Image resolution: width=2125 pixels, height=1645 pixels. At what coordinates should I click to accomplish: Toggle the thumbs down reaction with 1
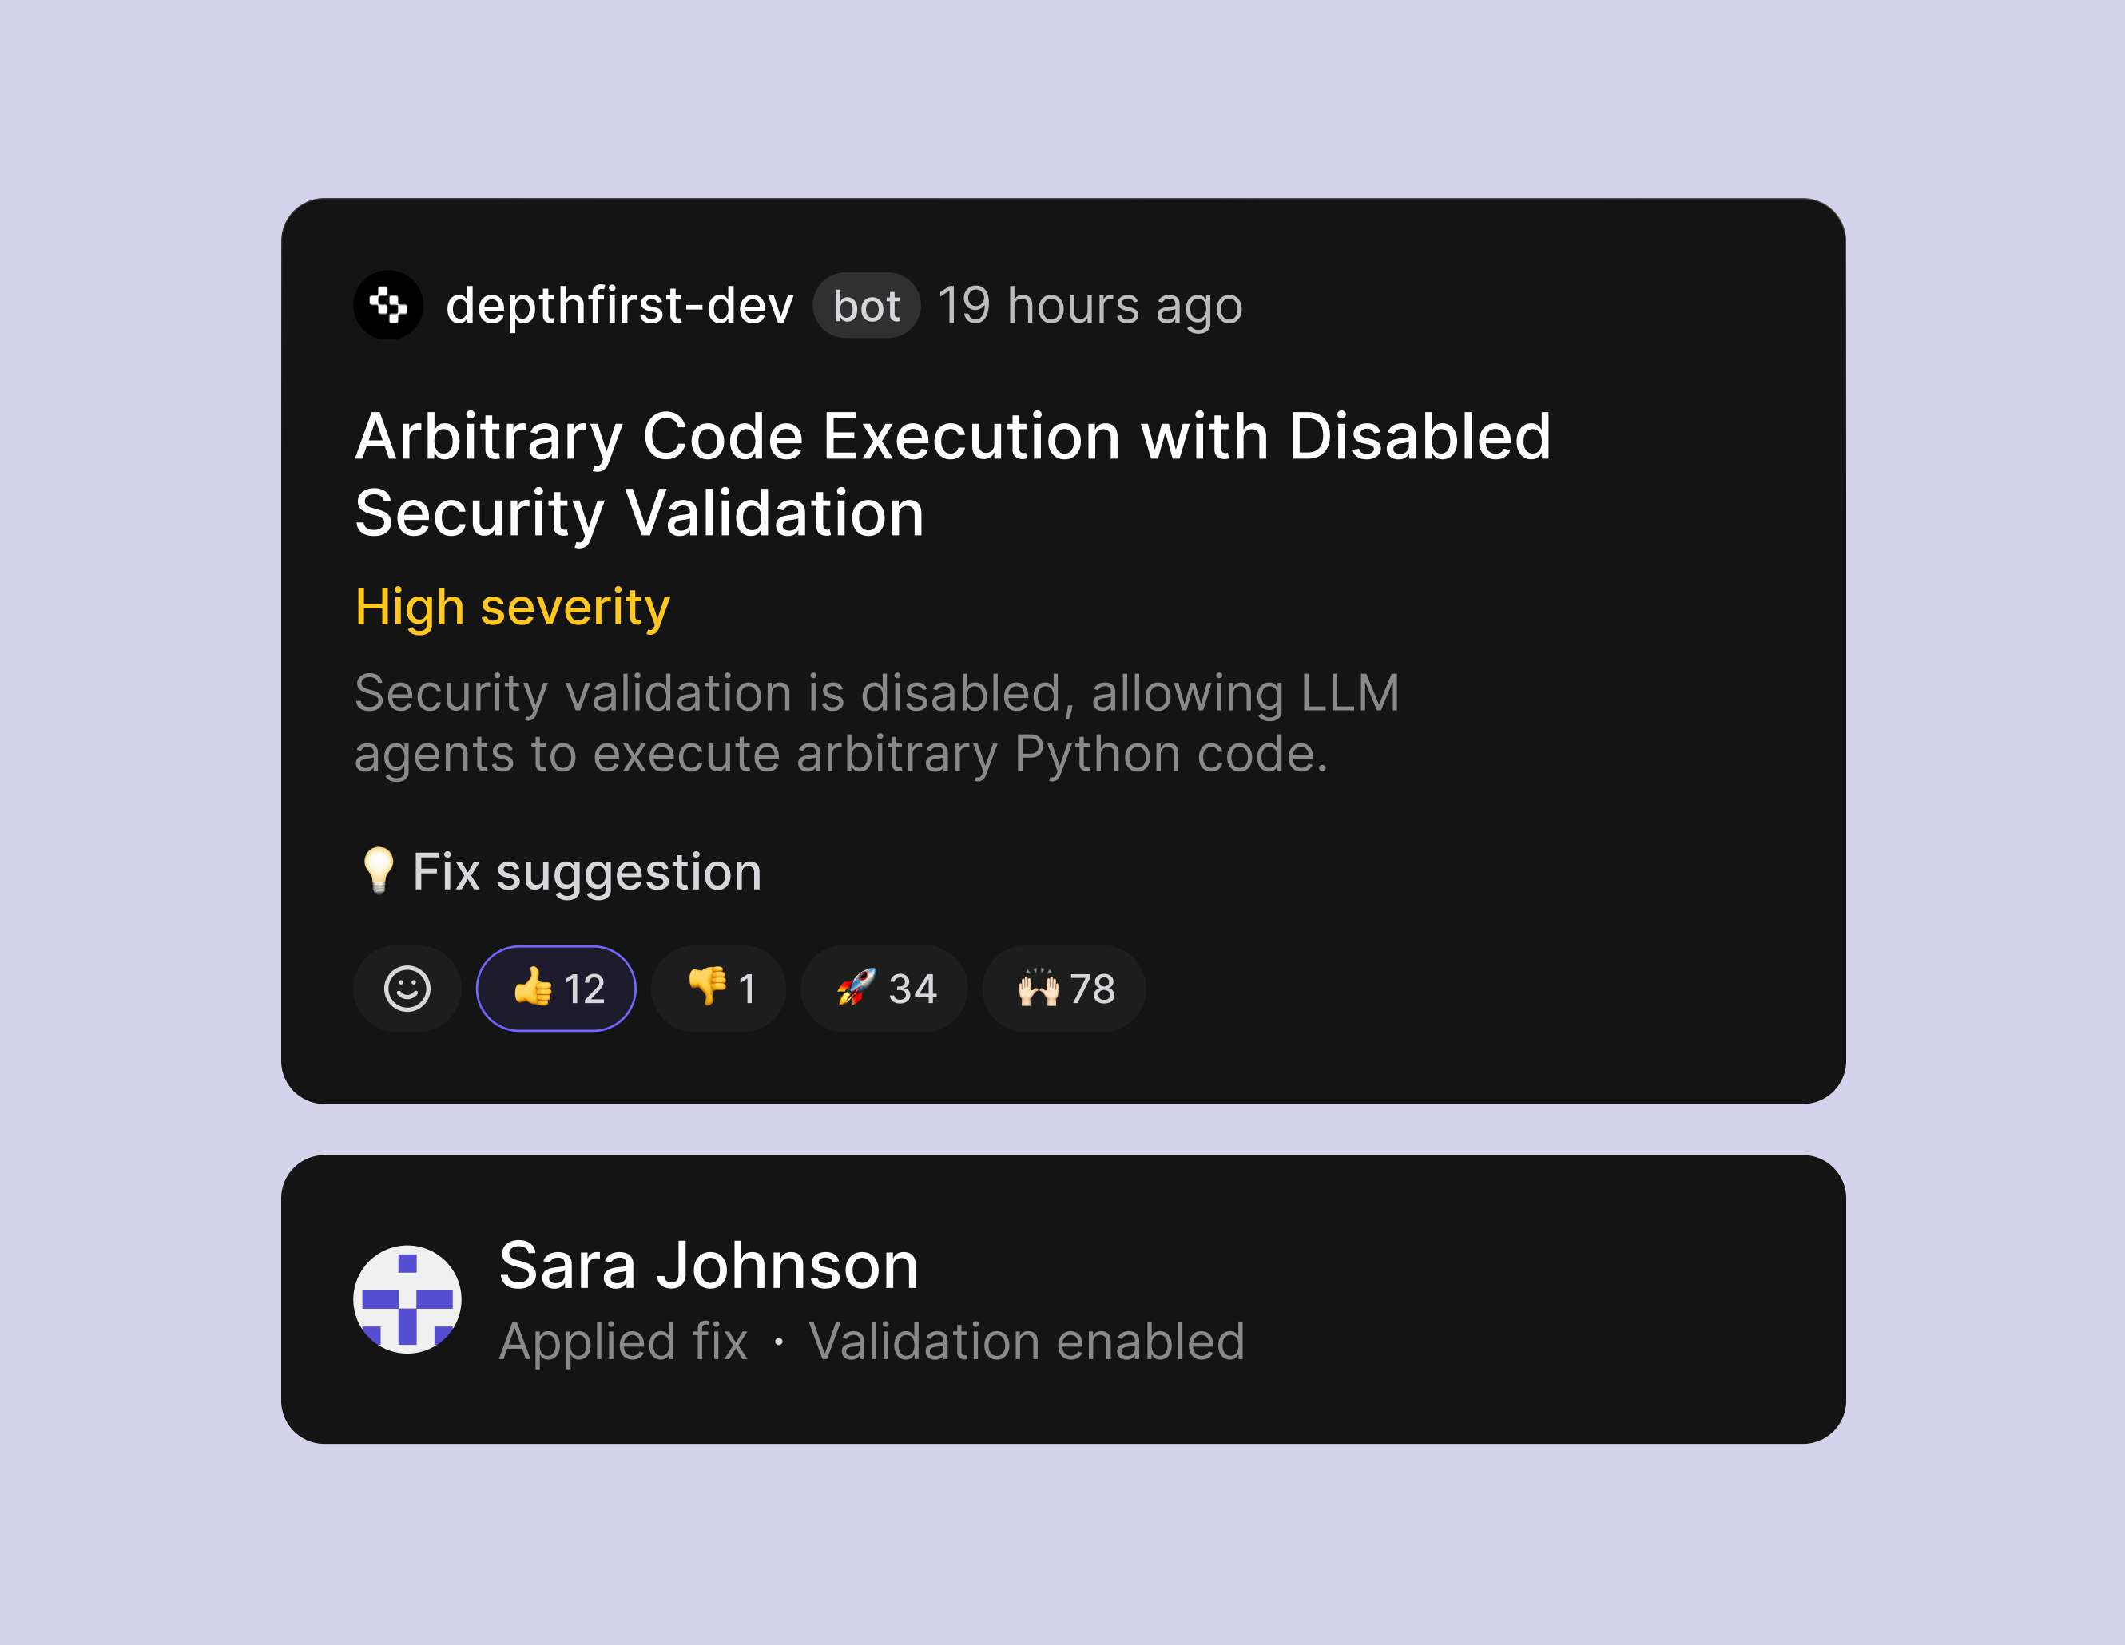point(718,989)
